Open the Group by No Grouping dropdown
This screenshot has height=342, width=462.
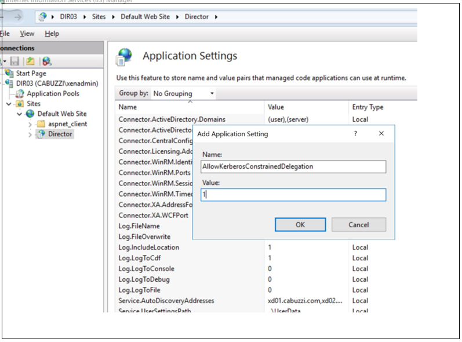[x=183, y=93]
